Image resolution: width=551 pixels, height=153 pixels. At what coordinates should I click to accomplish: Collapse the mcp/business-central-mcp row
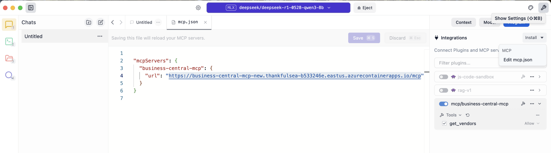pos(540,104)
